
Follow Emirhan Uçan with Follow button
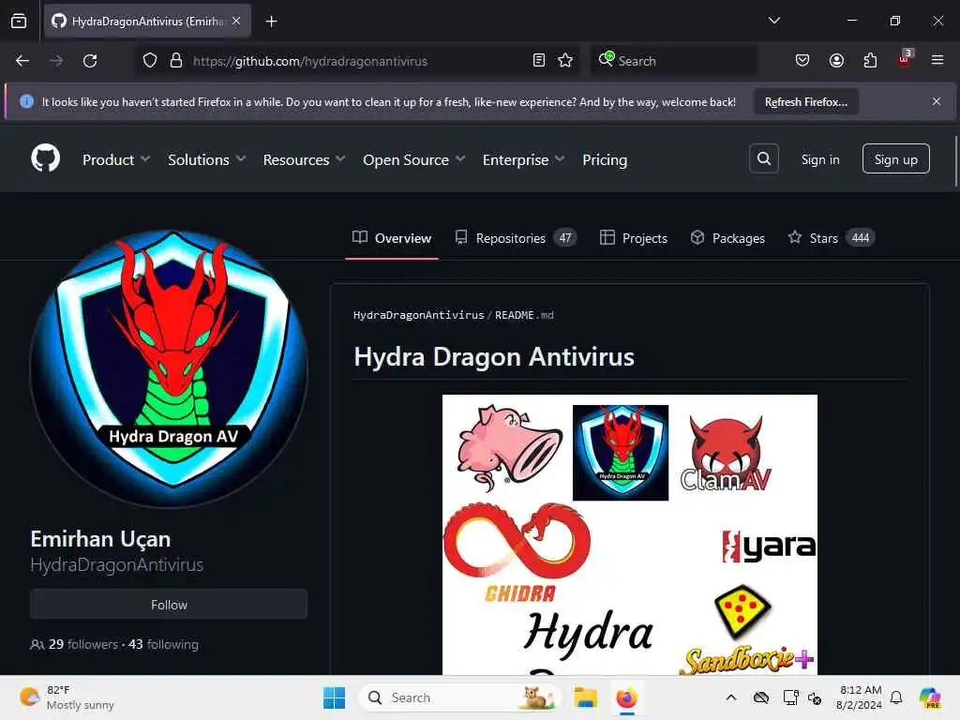(x=169, y=605)
